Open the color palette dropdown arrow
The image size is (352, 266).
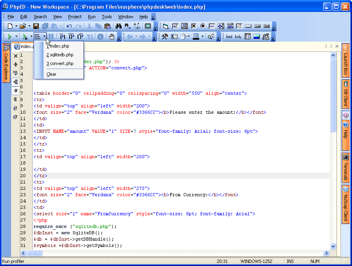coord(203,36)
